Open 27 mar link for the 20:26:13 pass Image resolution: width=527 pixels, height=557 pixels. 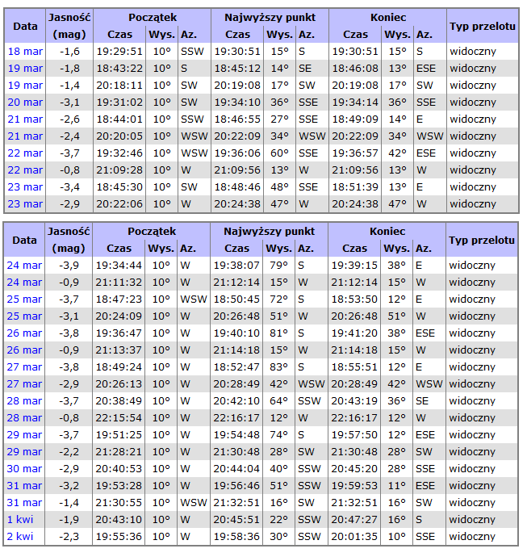tap(24, 384)
